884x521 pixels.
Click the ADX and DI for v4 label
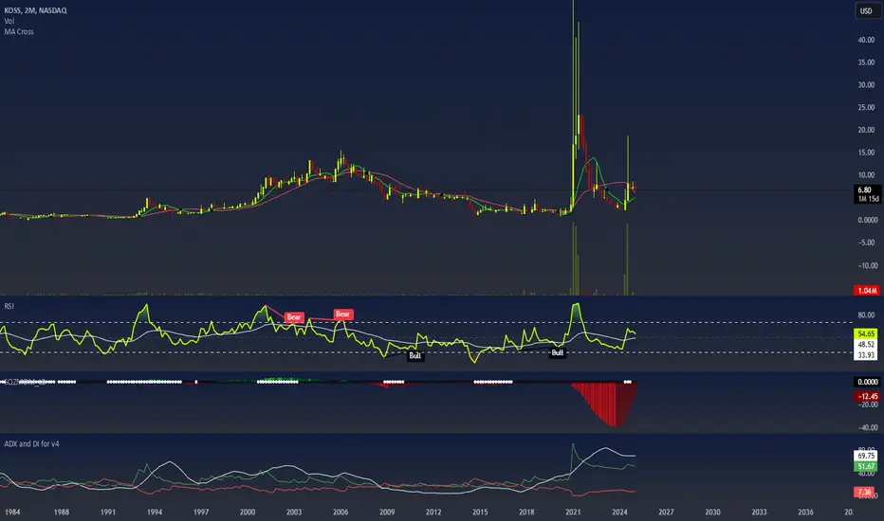pos(31,444)
